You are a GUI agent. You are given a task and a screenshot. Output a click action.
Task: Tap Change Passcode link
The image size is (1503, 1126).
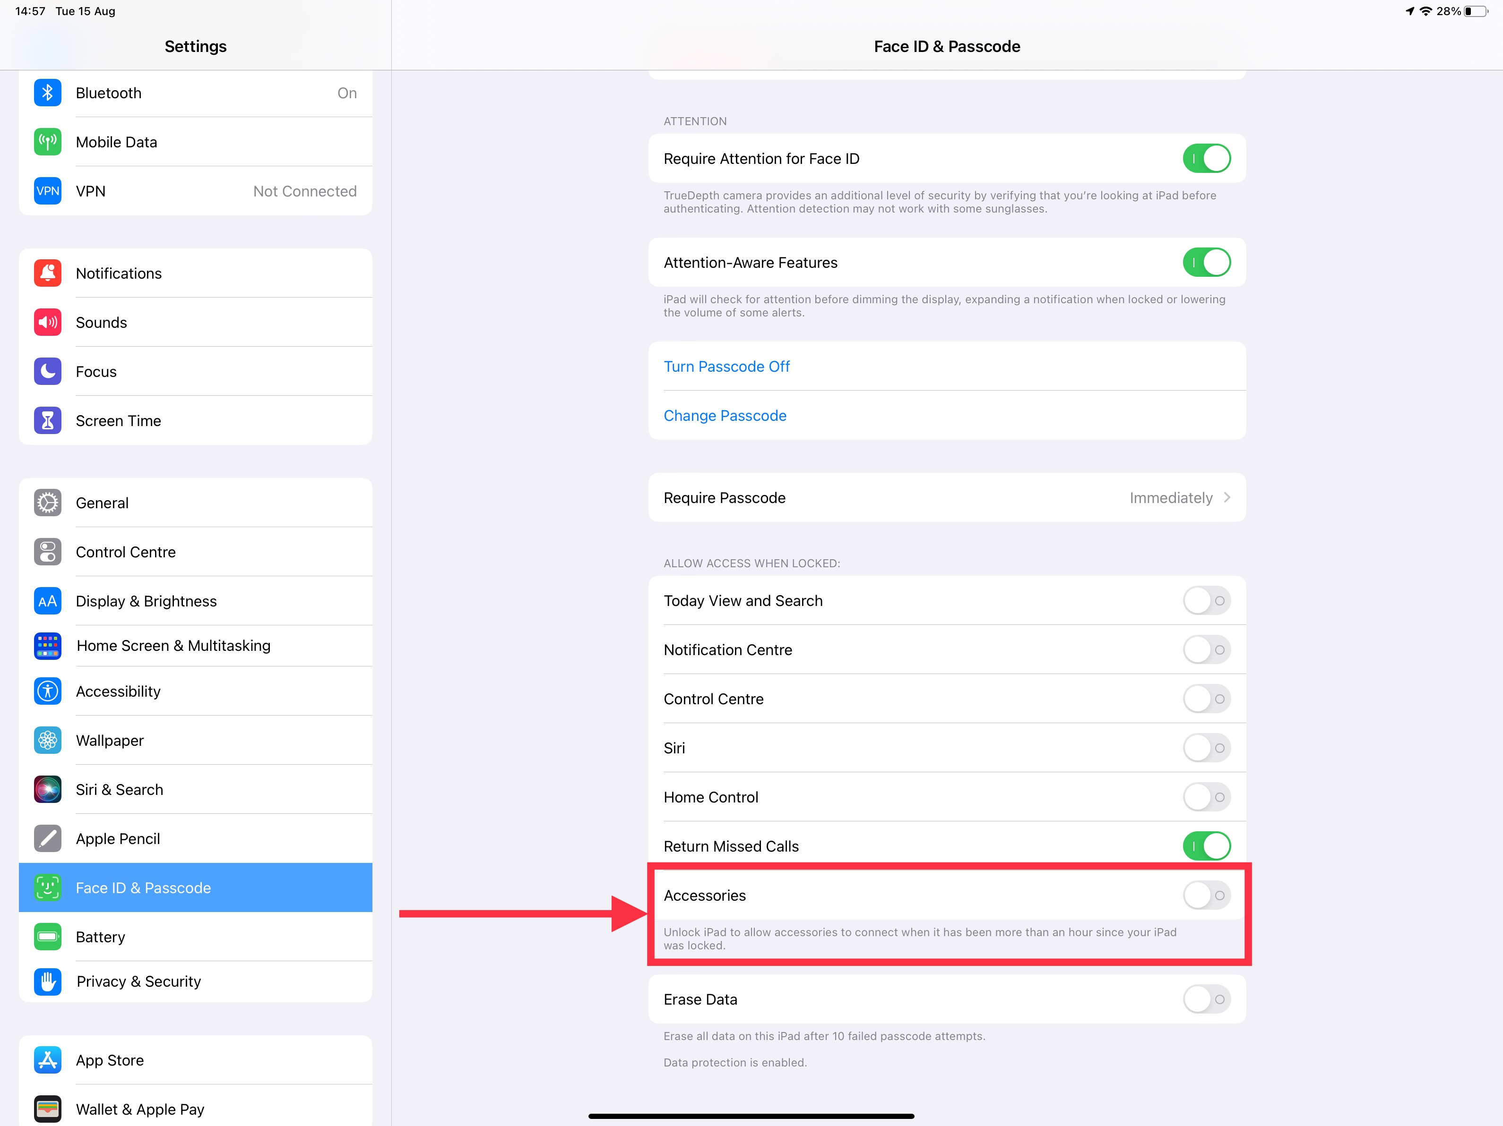pos(725,416)
